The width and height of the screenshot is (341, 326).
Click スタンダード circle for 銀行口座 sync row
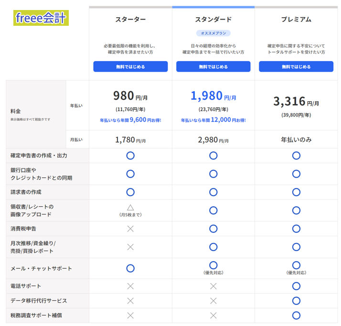coord(213,174)
